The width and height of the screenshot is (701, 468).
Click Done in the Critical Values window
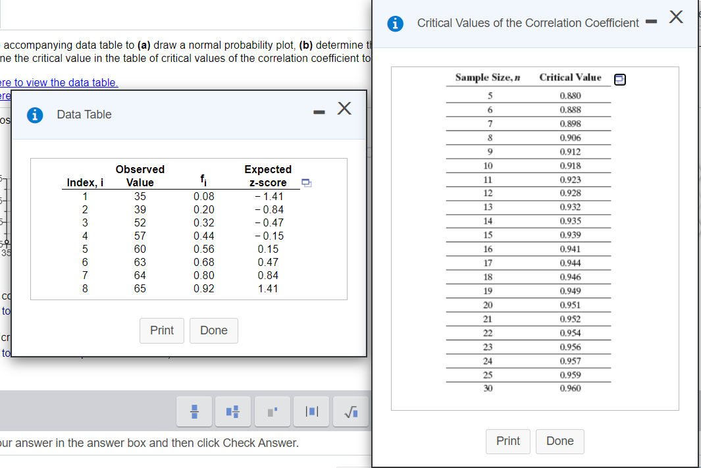click(x=559, y=441)
